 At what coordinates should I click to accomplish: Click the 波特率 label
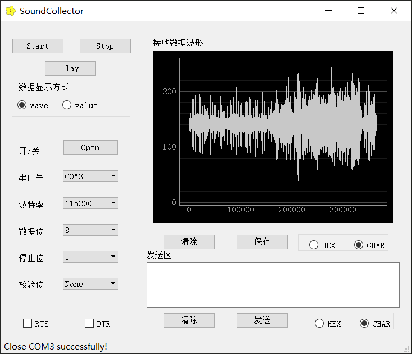(x=31, y=204)
